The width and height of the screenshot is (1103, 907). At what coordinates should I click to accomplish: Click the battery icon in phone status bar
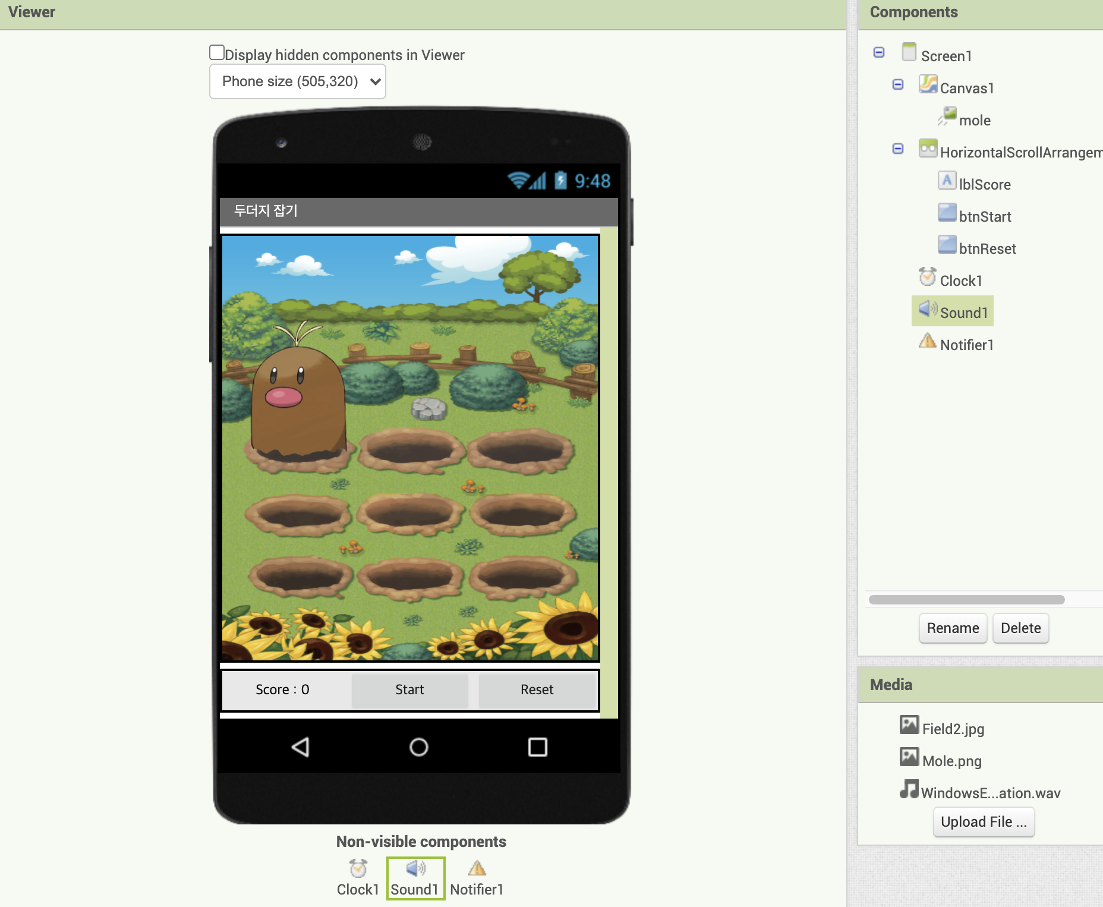[x=560, y=180]
